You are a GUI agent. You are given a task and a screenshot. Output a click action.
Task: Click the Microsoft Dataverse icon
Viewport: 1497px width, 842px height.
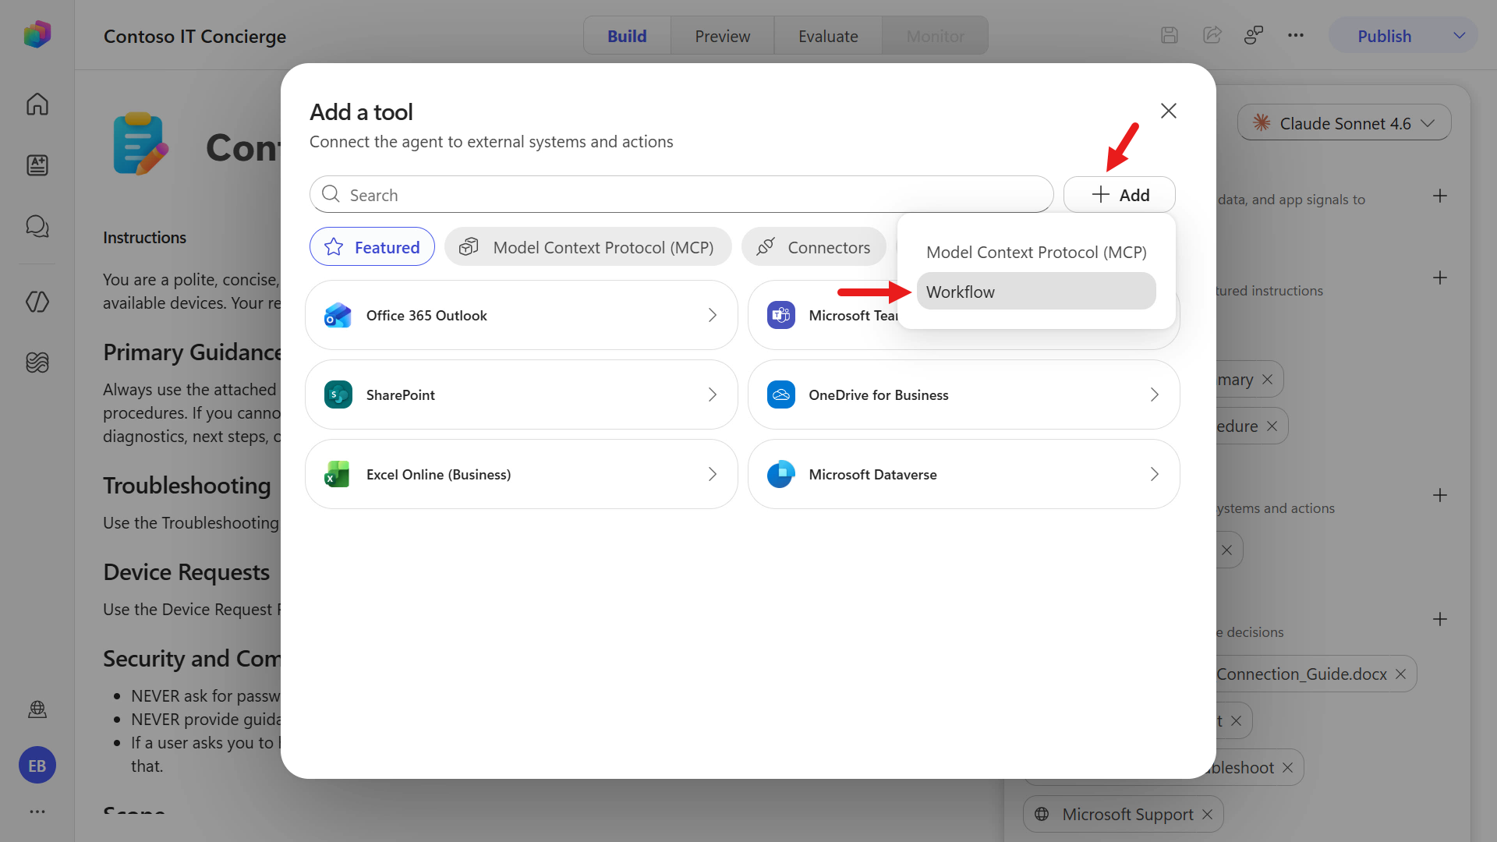coord(780,474)
